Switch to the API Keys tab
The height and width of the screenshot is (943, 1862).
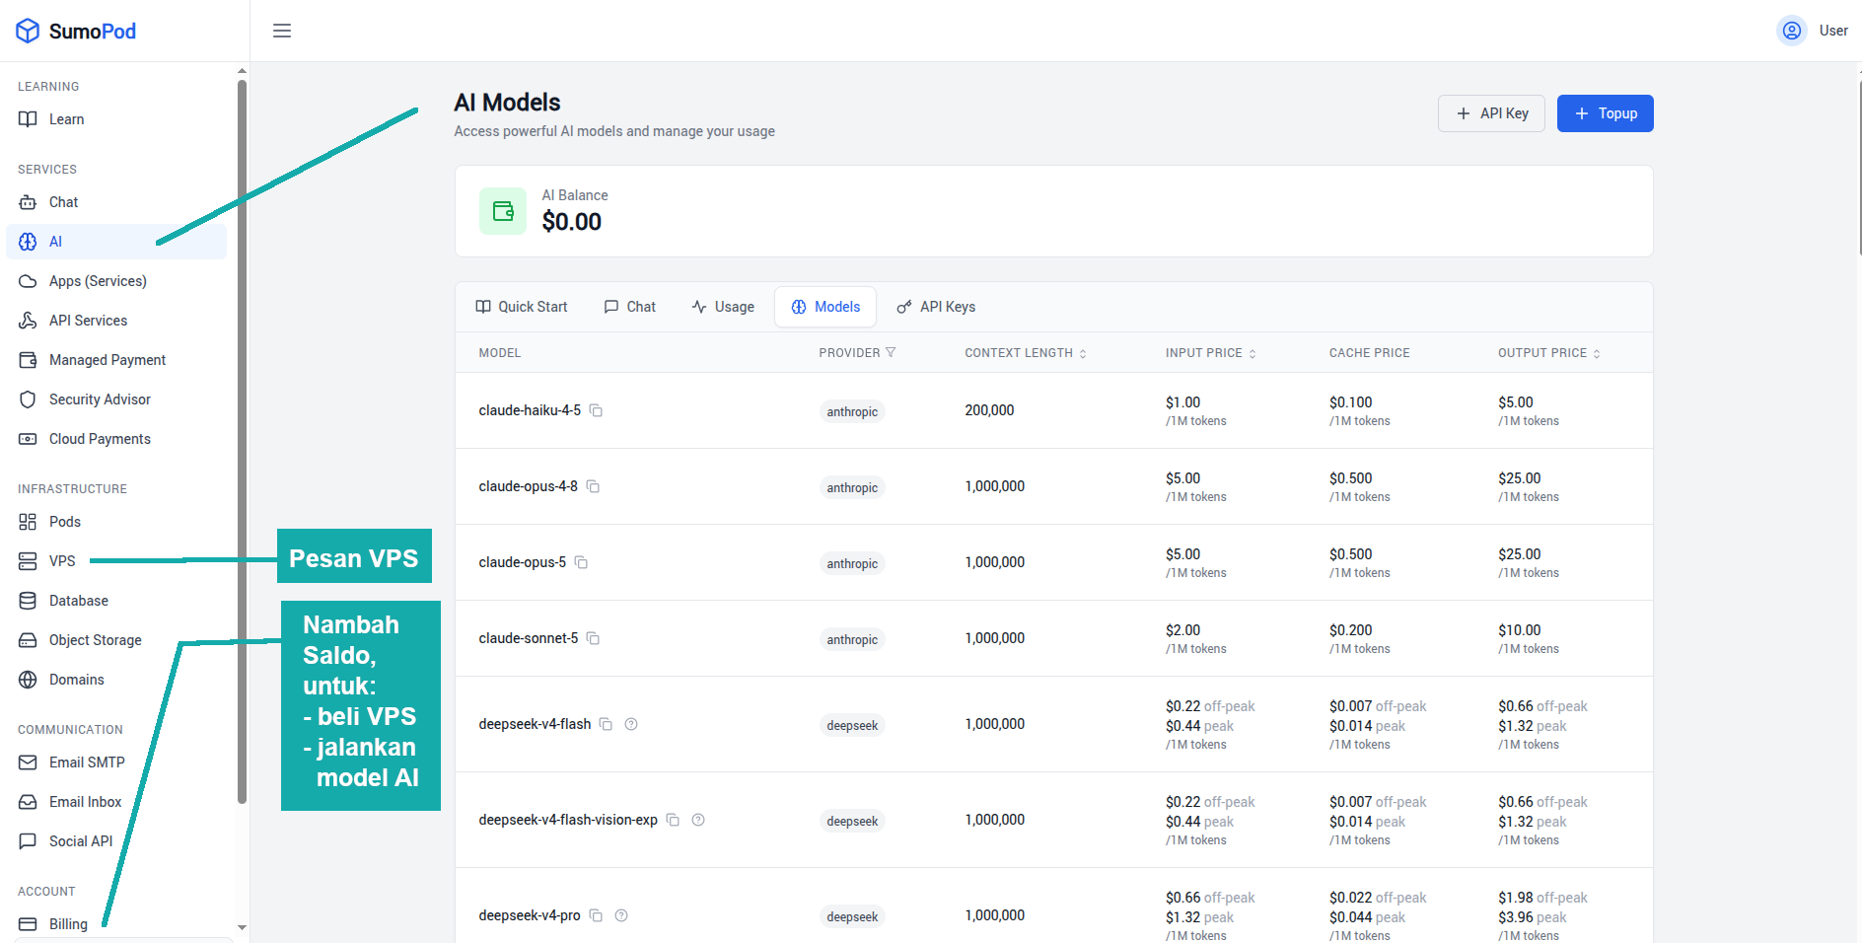pyautogui.click(x=936, y=307)
